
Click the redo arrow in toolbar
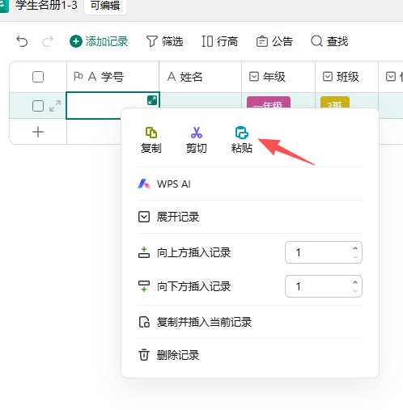click(x=48, y=41)
